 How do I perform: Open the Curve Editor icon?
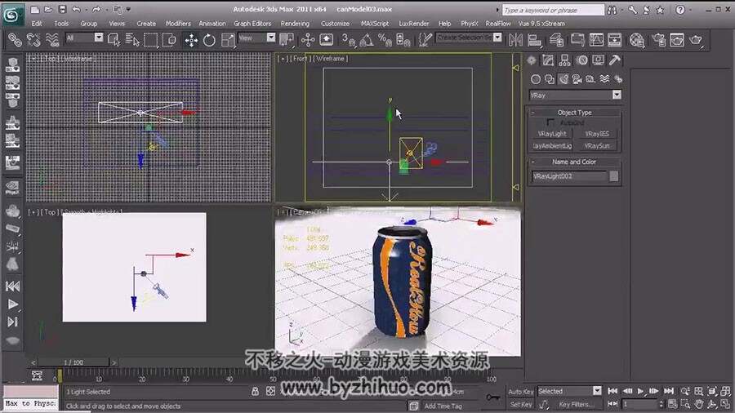(596, 40)
